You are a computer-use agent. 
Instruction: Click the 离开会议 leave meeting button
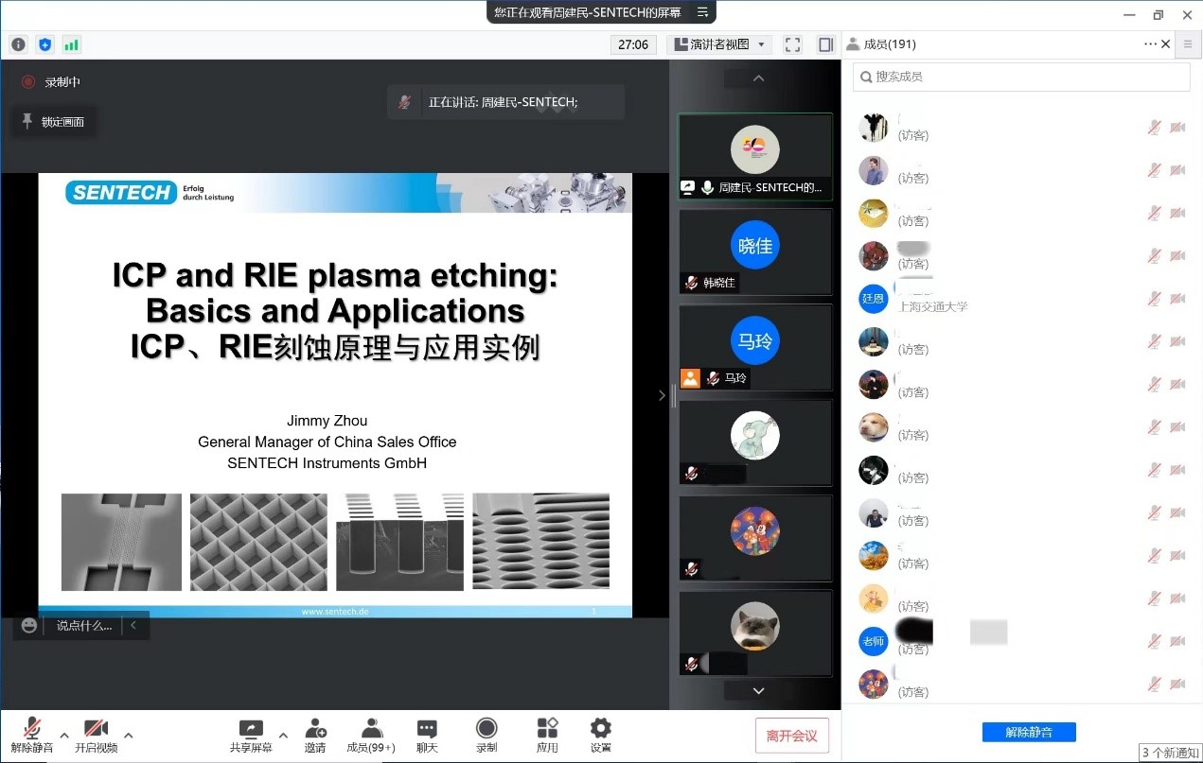[x=791, y=736]
